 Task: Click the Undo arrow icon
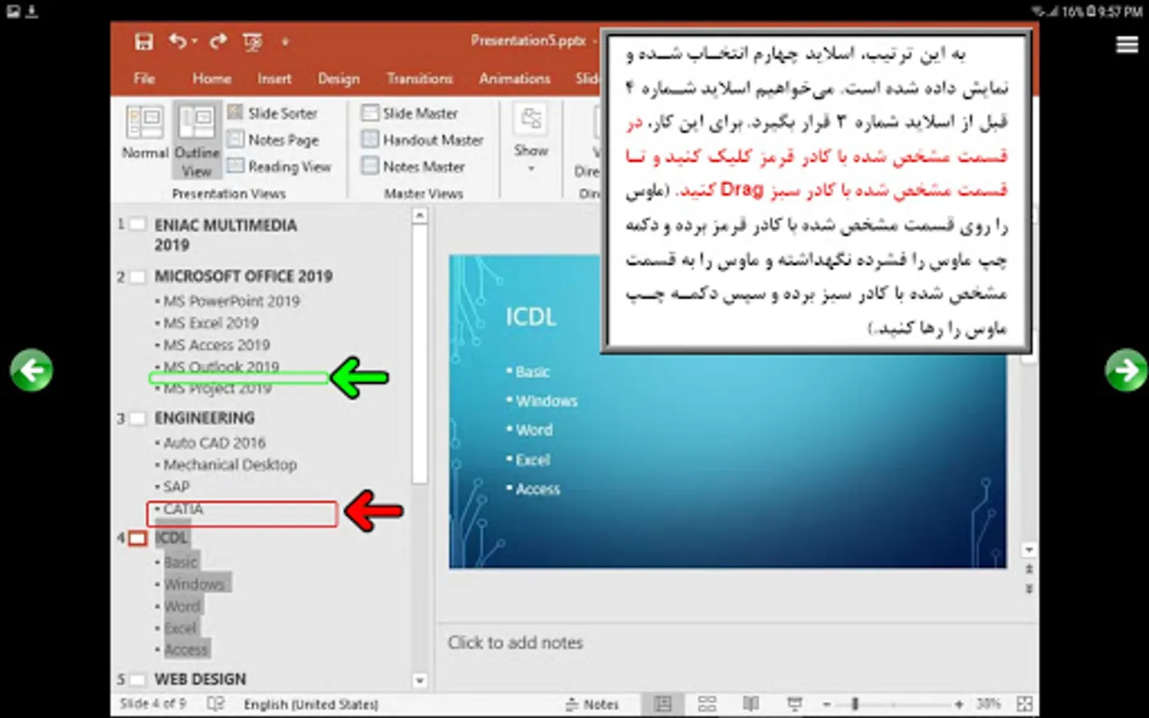177,41
